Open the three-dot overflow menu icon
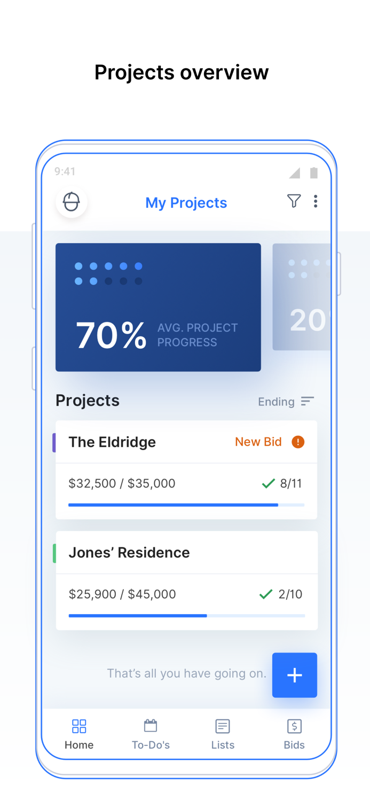This screenshot has height=801, width=370. tap(316, 201)
